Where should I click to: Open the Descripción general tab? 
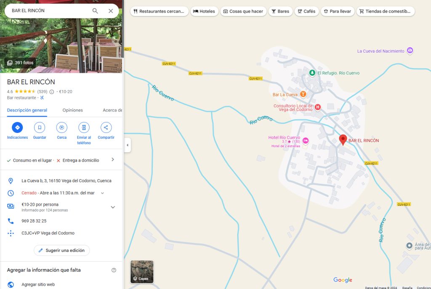[x=27, y=110]
